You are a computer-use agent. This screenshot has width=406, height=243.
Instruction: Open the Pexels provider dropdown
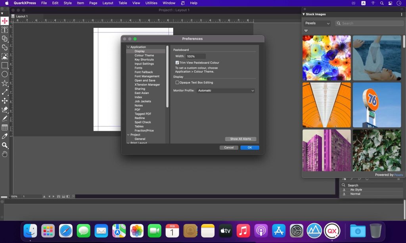pos(317,23)
